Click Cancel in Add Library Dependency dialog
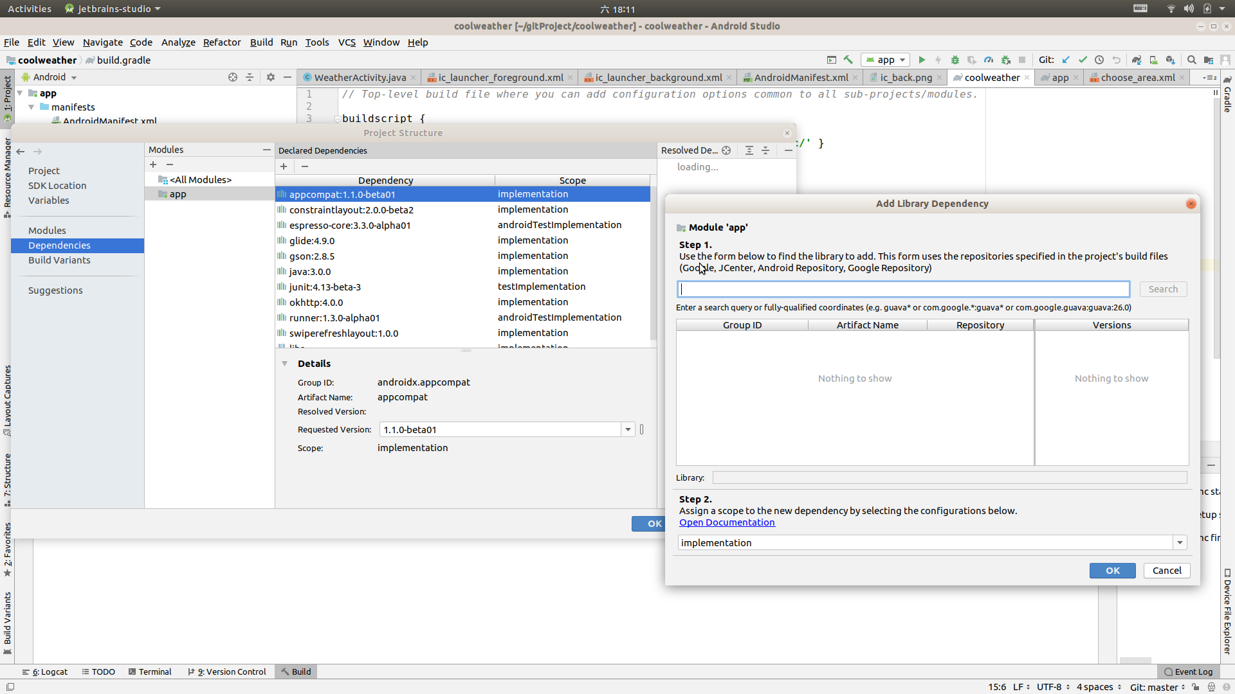 [1166, 571]
